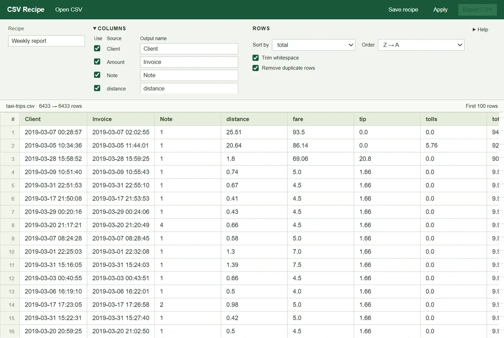Screen dimensions: 504x338
Task: Select cell 2019-03-01 22:32:08
Action: point(121,252)
